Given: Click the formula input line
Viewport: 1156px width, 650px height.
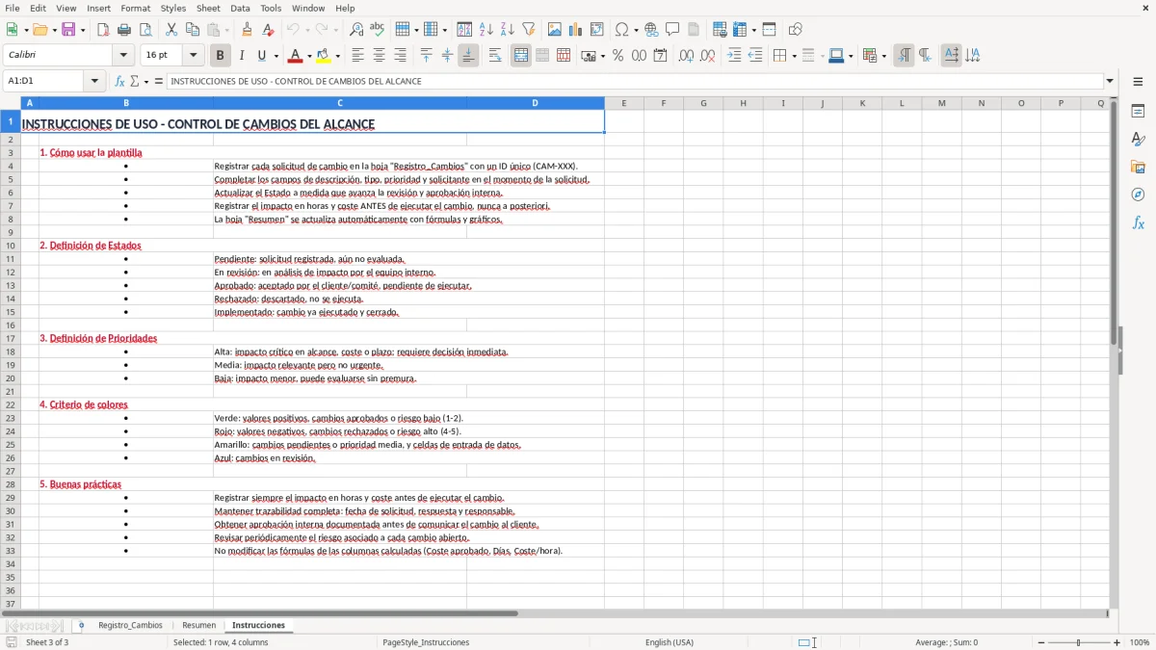Looking at the screenshot, I should (634, 81).
